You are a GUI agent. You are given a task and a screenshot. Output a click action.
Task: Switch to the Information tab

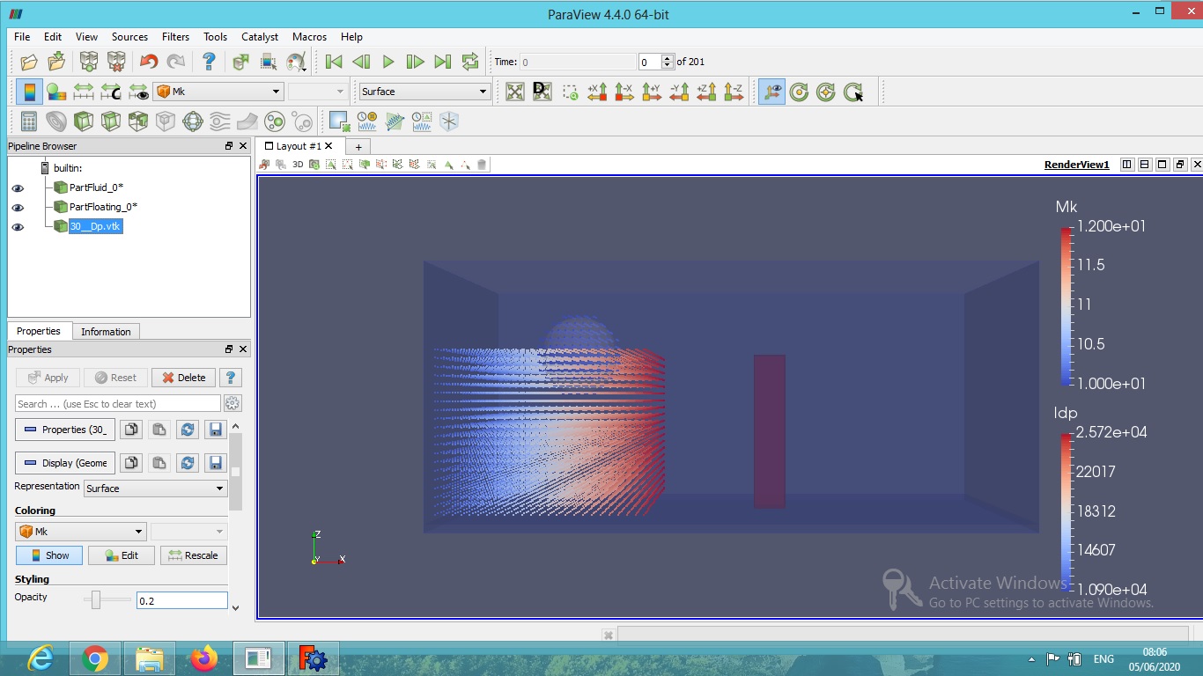106,331
